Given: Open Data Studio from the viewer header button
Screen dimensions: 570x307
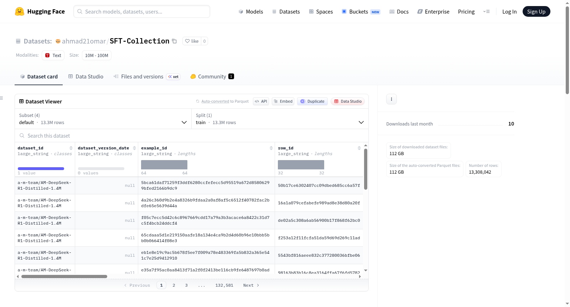Looking at the screenshot, I should click(x=348, y=101).
